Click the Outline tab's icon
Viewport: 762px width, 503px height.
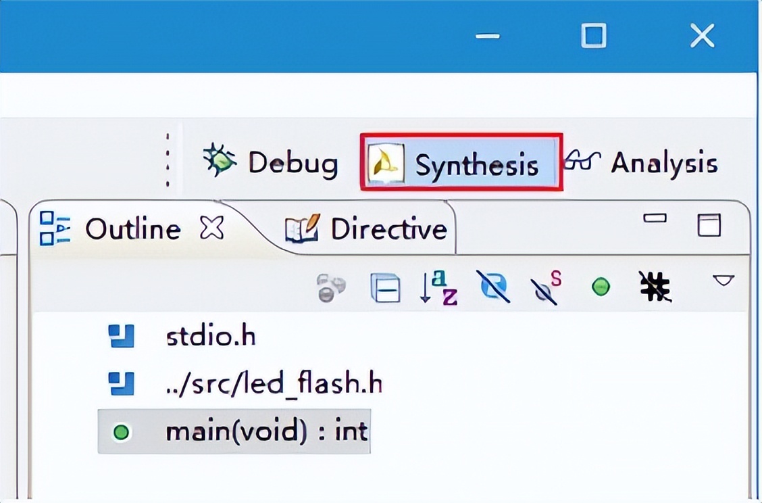coord(55,228)
